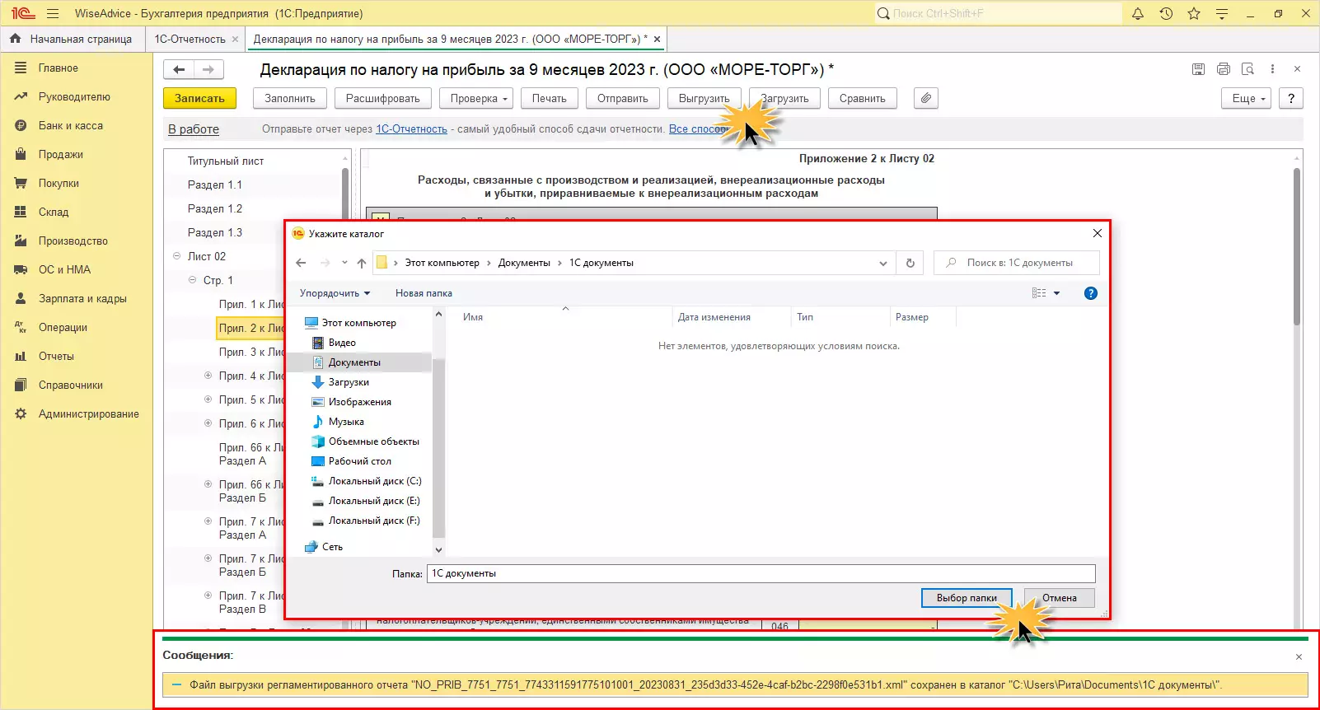
Task: Open recent locations dropdown arrow in dialog
Action: point(344,263)
